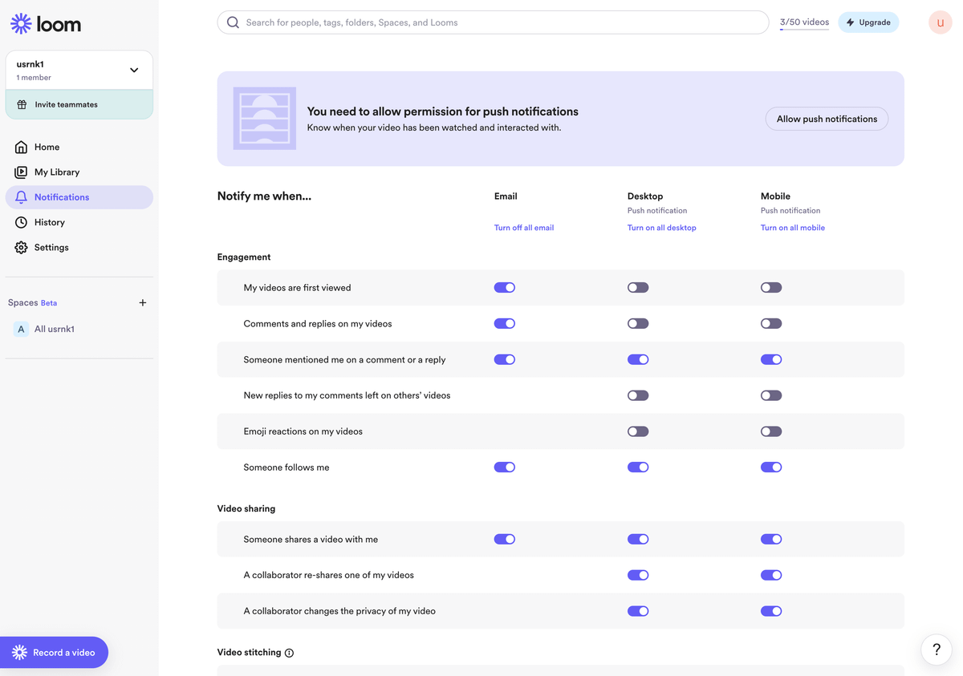Click the Loom logo in sidebar

click(x=46, y=24)
